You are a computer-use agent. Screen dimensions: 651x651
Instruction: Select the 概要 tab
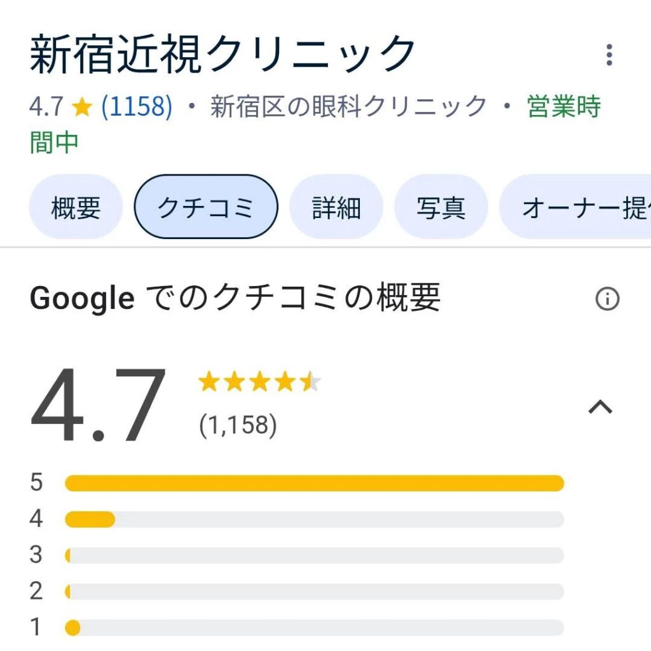click(76, 207)
